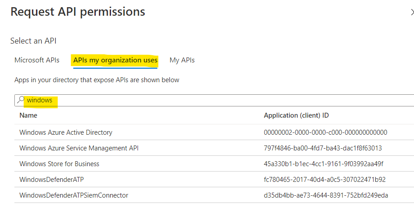Click client ID starting with d35db4bb
Image resolution: width=414 pixels, height=216 pixels.
pyautogui.click(x=326, y=195)
